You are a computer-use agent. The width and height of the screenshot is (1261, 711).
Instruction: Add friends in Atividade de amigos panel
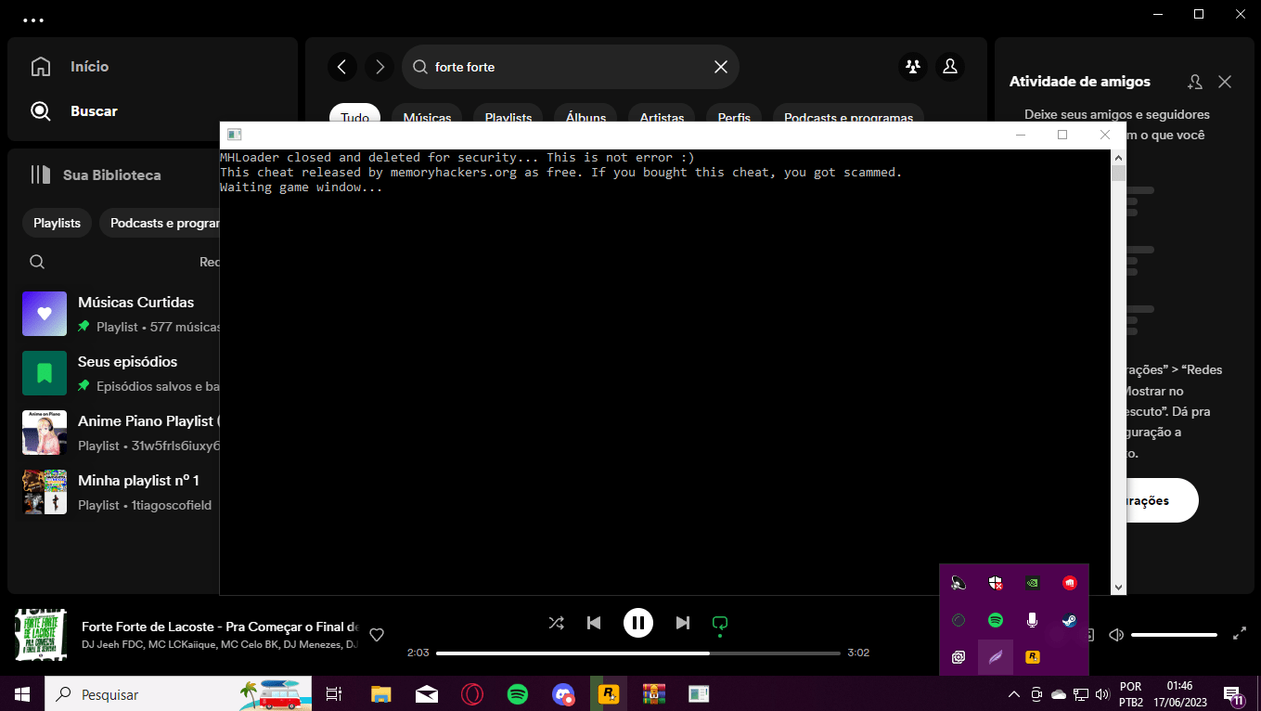1195,82
